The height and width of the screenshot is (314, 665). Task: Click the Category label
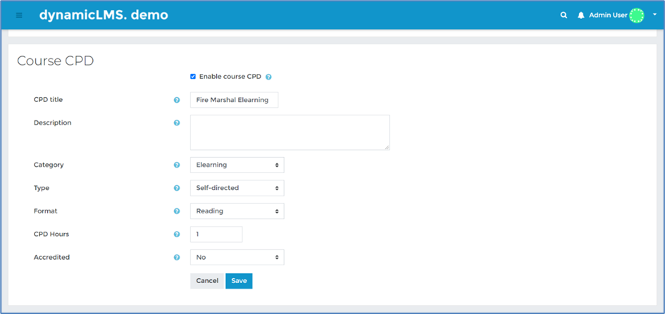click(x=49, y=165)
